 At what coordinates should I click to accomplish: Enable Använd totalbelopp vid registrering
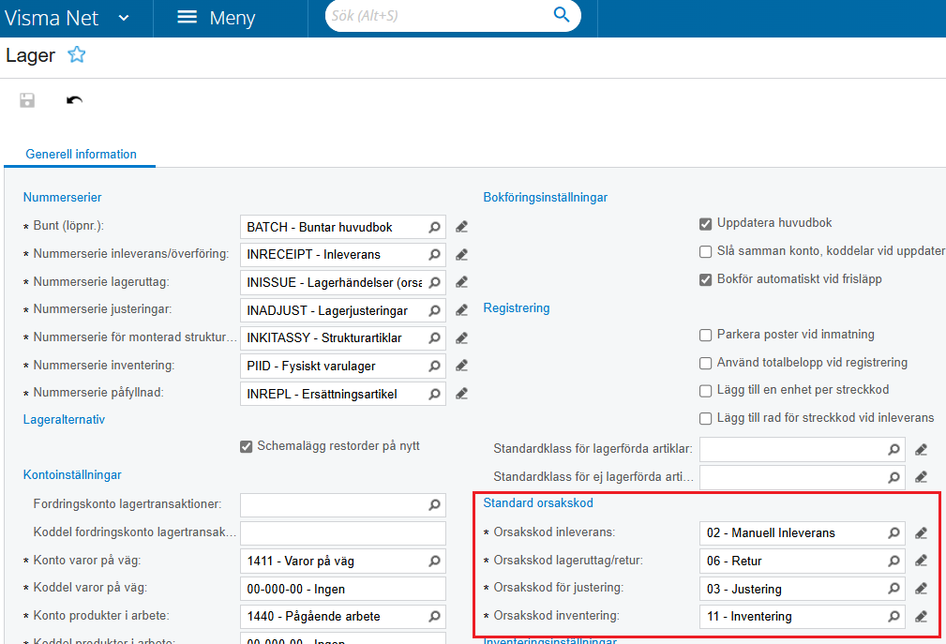705,363
